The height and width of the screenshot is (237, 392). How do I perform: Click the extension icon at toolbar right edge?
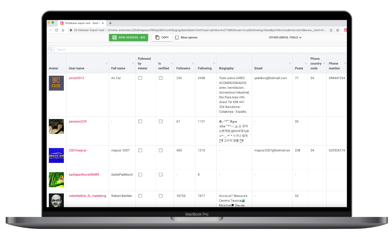click(x=345, y=30)
